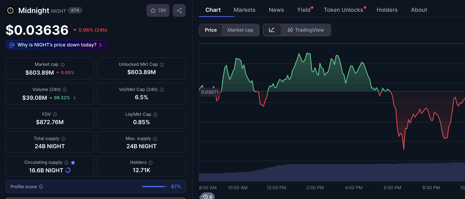
Task: Switch chart to Market cap view
Action: coord(240,30)
